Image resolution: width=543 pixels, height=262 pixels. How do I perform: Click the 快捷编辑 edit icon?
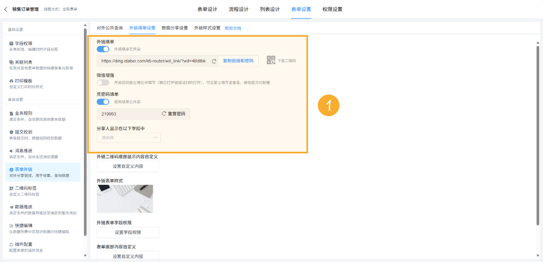pos(11,226)
